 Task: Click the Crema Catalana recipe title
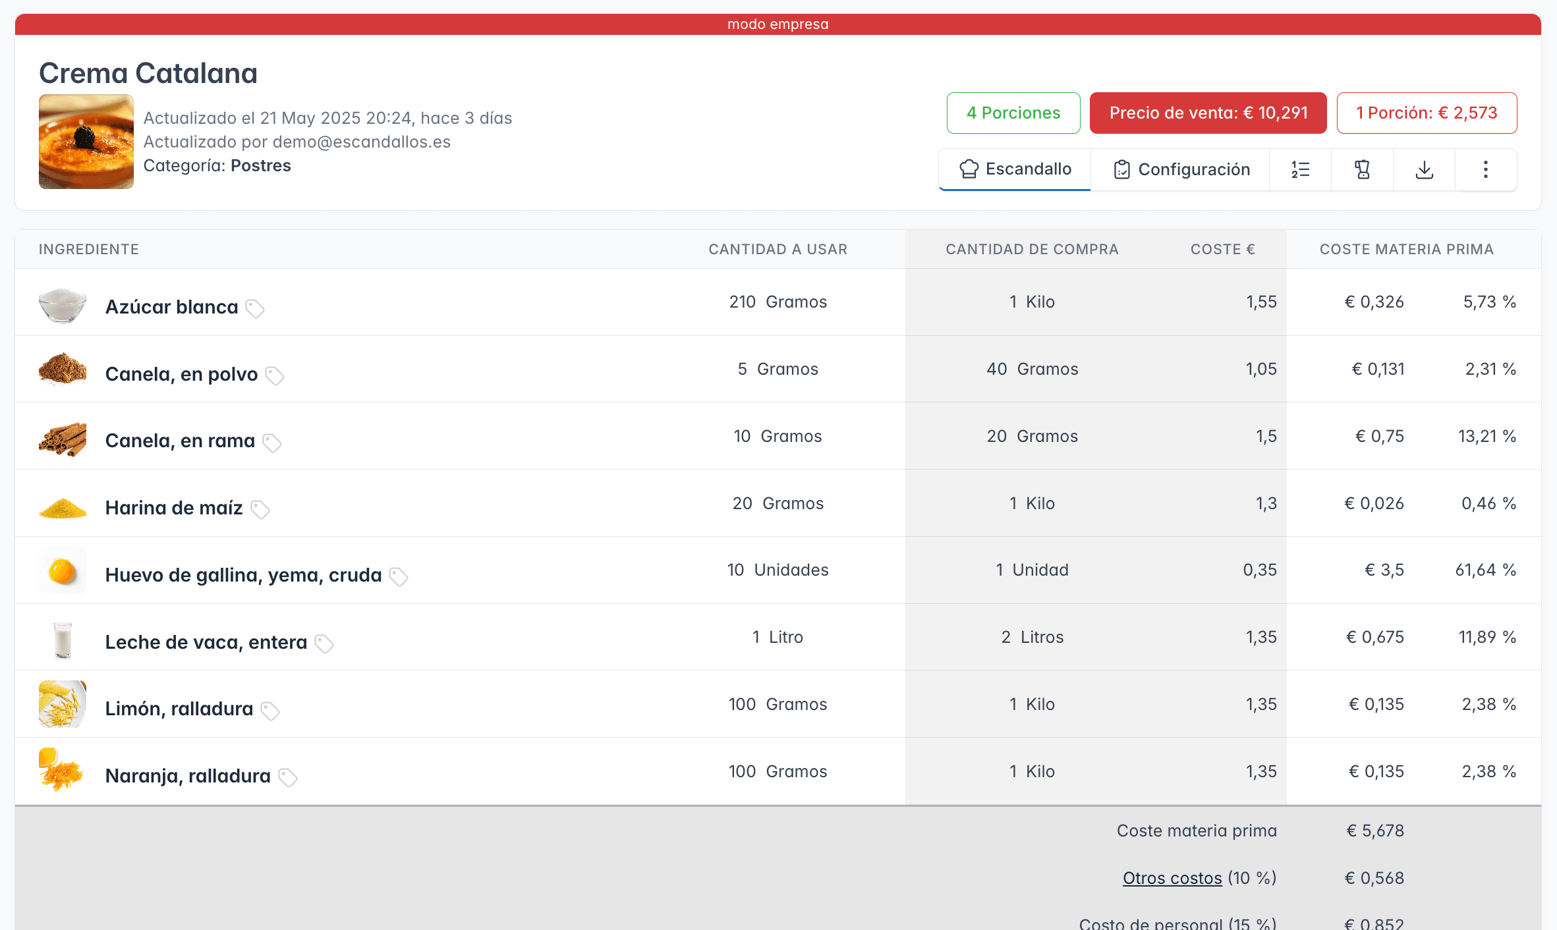tap(148, 73)
